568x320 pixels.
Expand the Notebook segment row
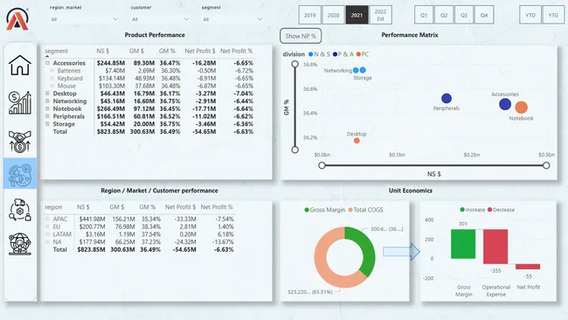(x=47, y=108)
